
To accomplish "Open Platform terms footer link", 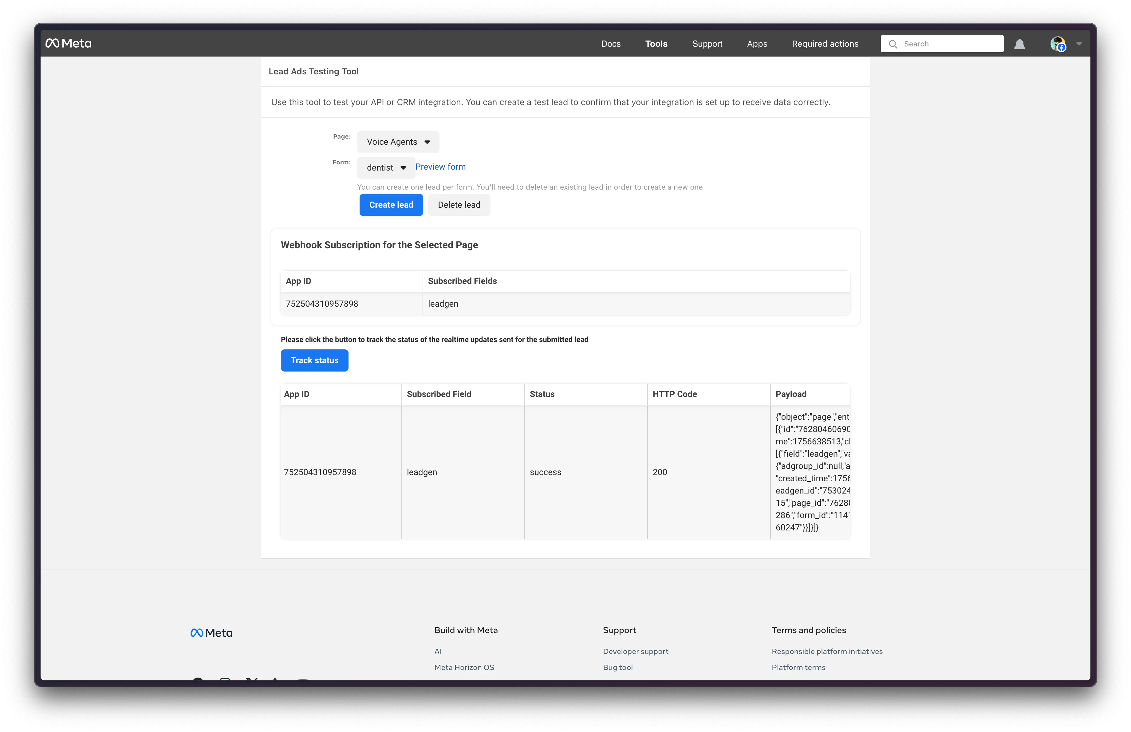I will coord(798,667).
